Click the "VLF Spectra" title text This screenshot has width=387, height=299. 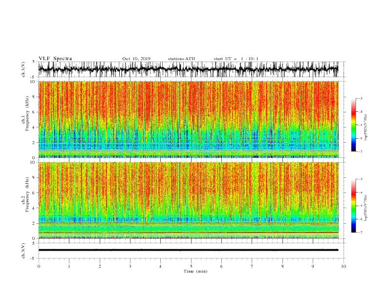click(x=55, y=59)
